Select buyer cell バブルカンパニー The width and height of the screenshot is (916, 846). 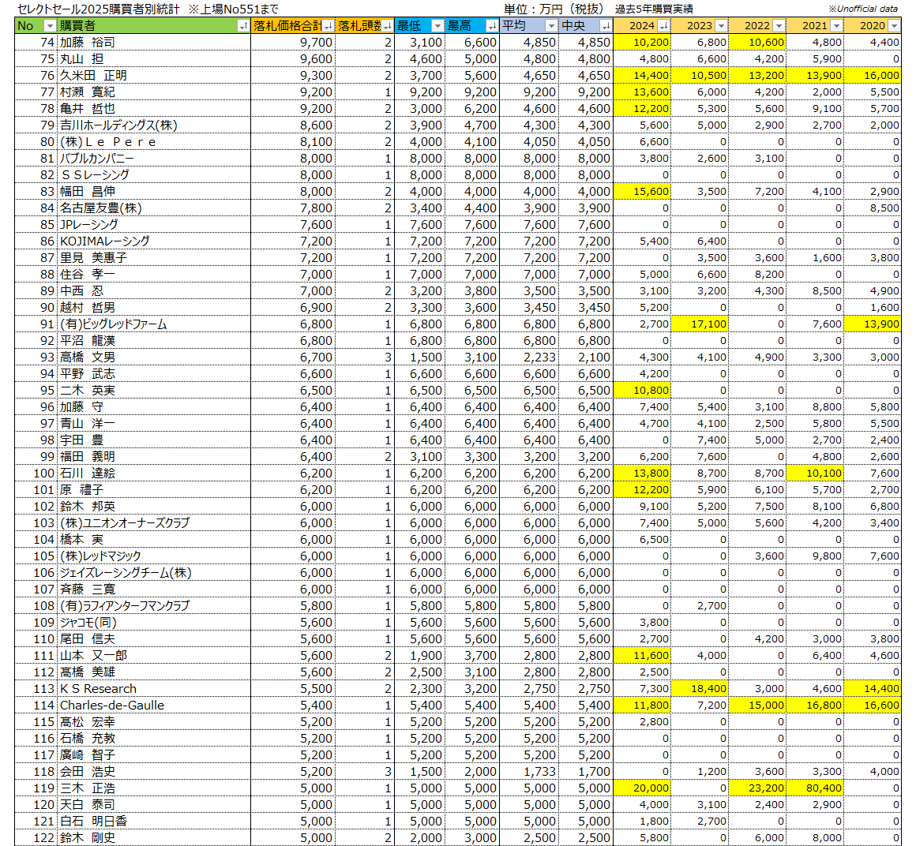click(154, 159)
